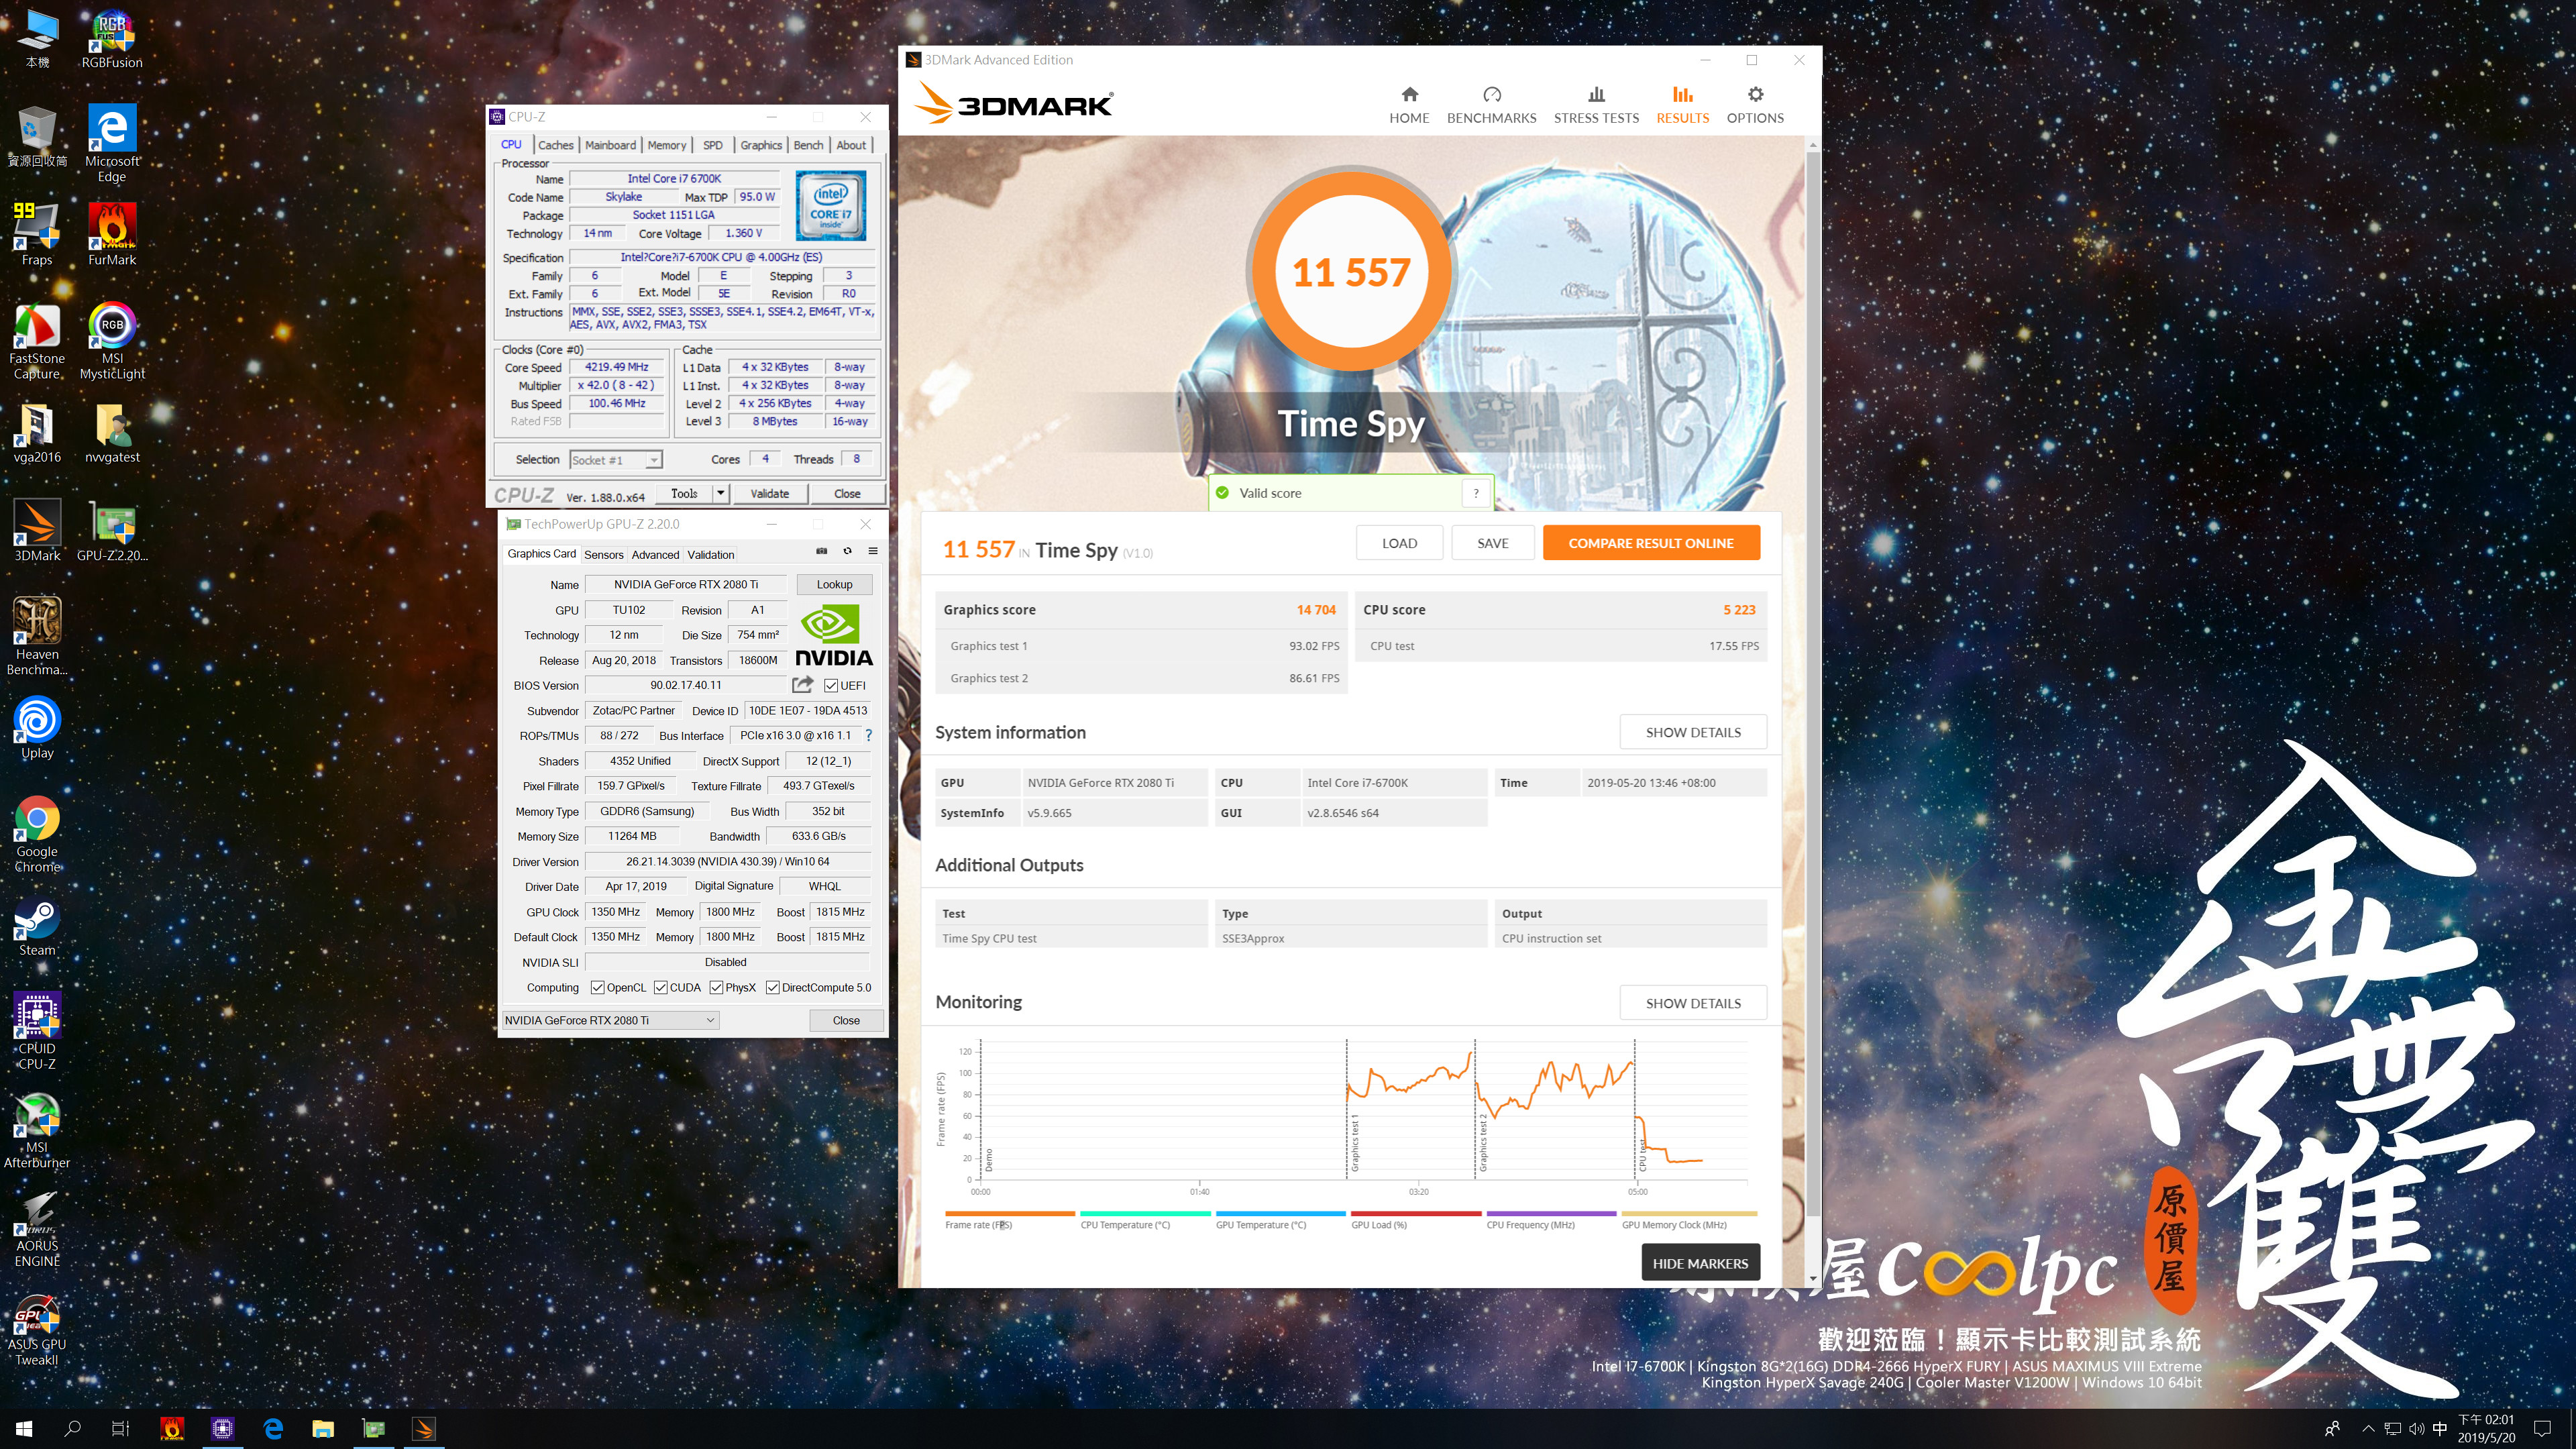Open SPD tab in CPU-Z
The width and height of the screenshot is (2576, 1449).
click(x=713, y=145)
